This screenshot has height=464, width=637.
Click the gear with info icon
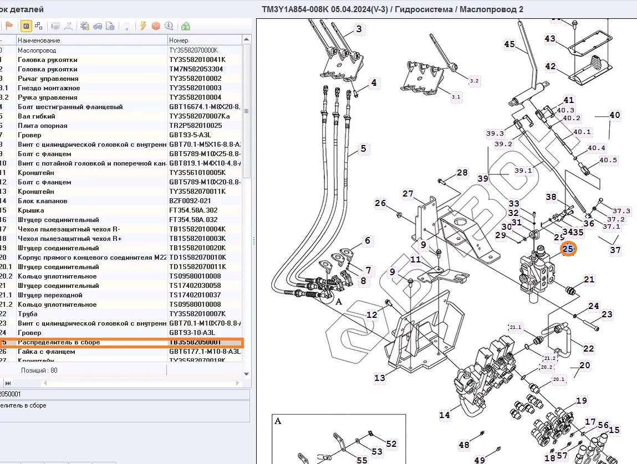click(x=85, y=26)
